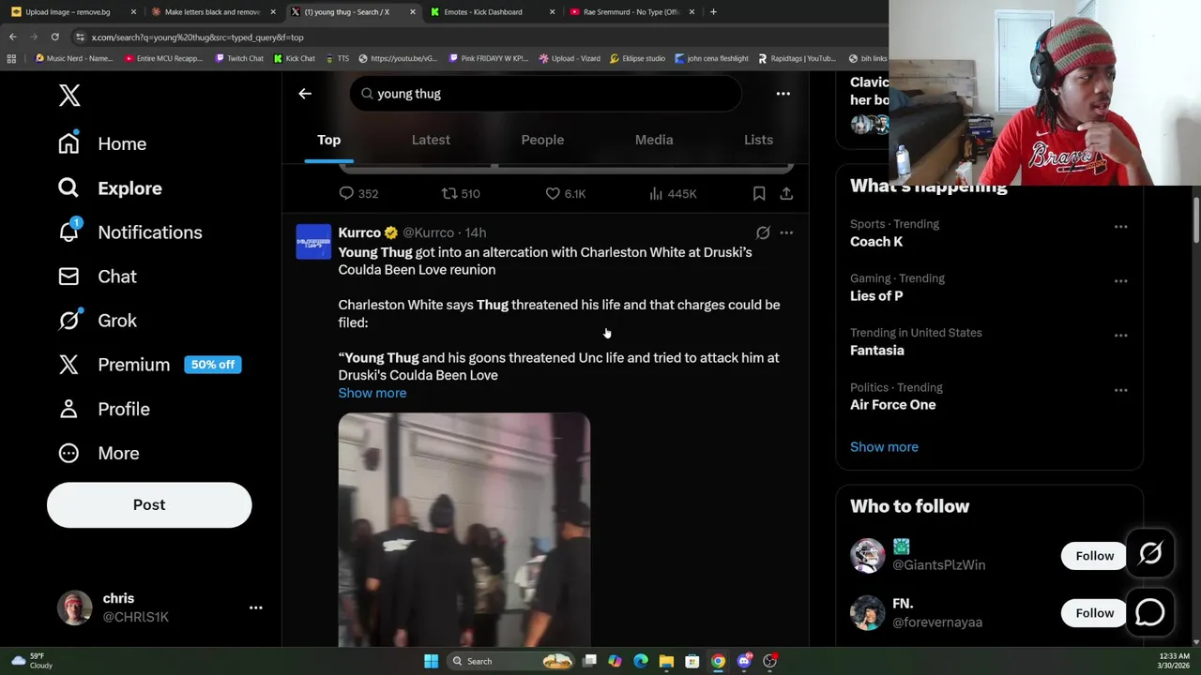The height and width of the screenshot is (675, 1201).
Task: Click Grok explain icon on Kurrco post
Action: [763, 232]
